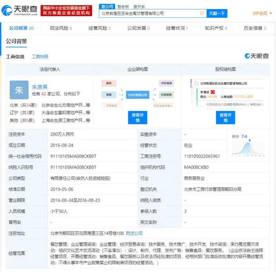
Task: Click the 高管 node in structure diagram
Action: click(x=109, y=95)
